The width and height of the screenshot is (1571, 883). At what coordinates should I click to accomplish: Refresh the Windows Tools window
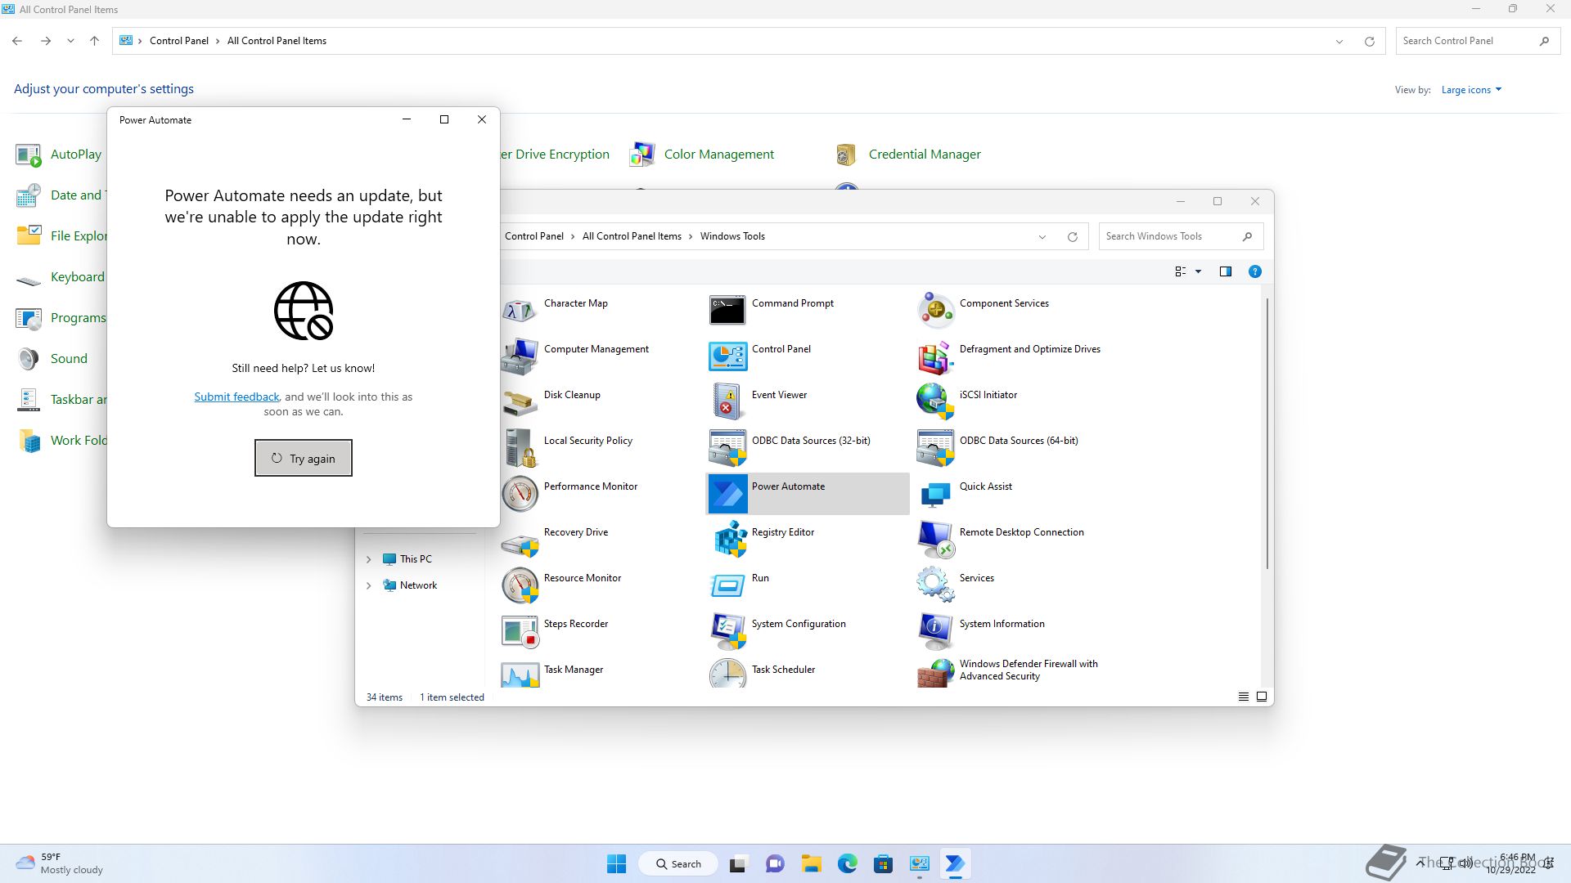pyautogui.click(x=1072, y=236)
